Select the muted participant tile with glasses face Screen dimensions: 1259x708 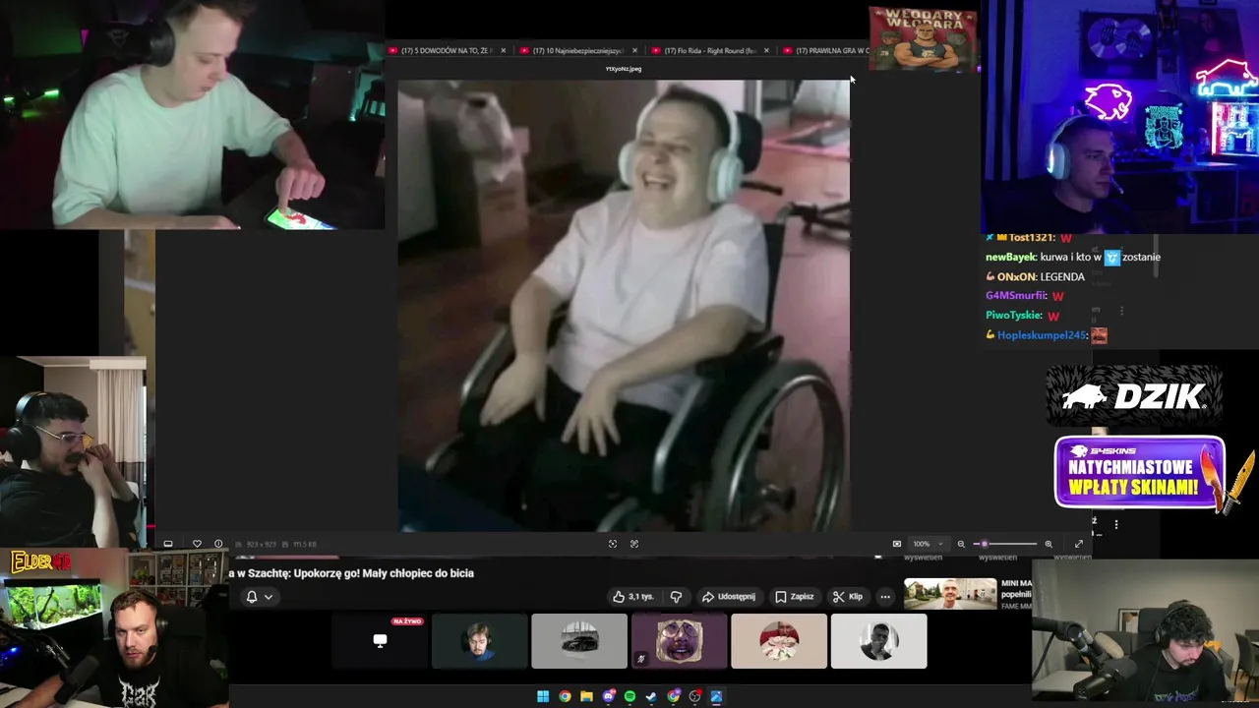(679, 641)
